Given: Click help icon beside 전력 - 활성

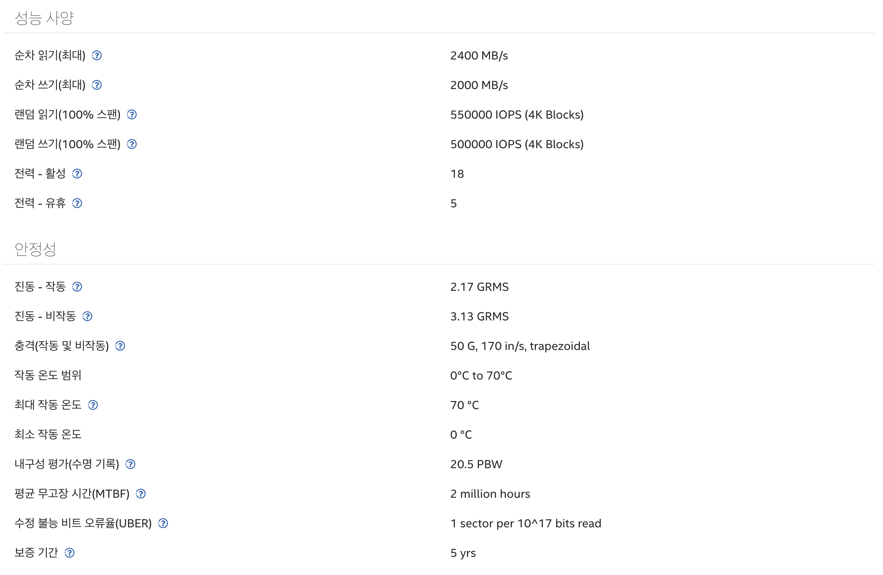Looking at the screenshot, I should point(77,174).
